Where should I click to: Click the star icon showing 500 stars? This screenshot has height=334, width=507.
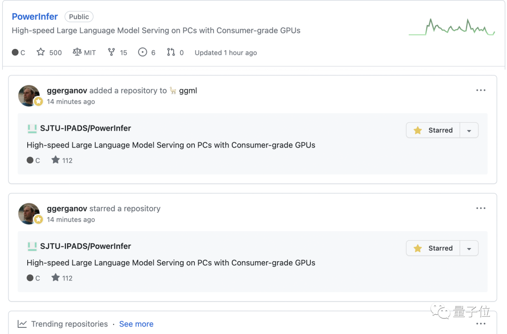41,52
